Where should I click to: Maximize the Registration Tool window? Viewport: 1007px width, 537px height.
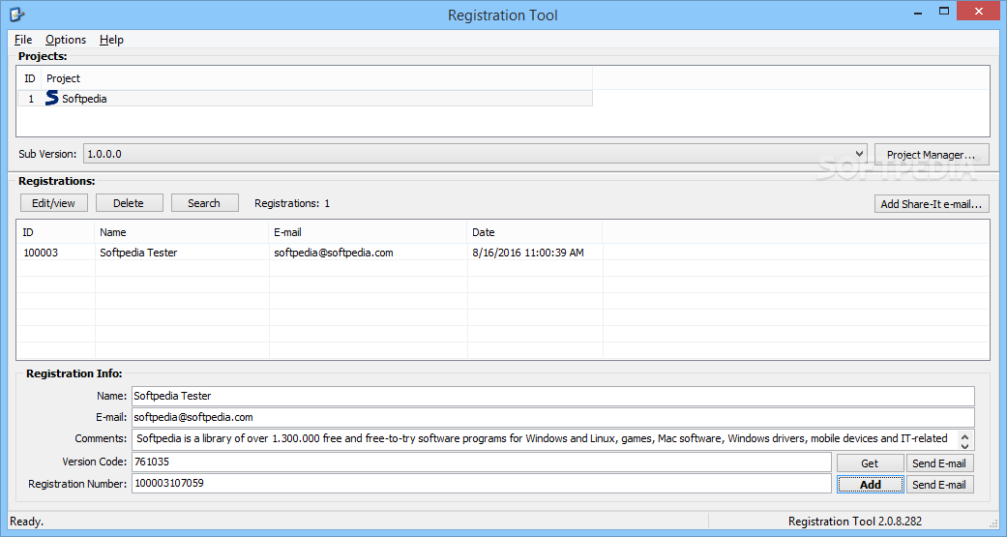944,12
